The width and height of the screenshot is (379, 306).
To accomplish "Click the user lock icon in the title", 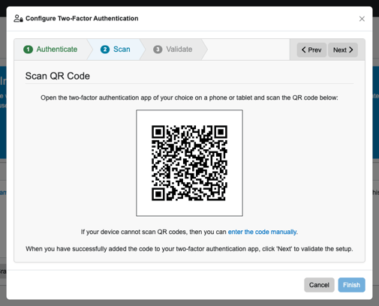I will point(18,19).
